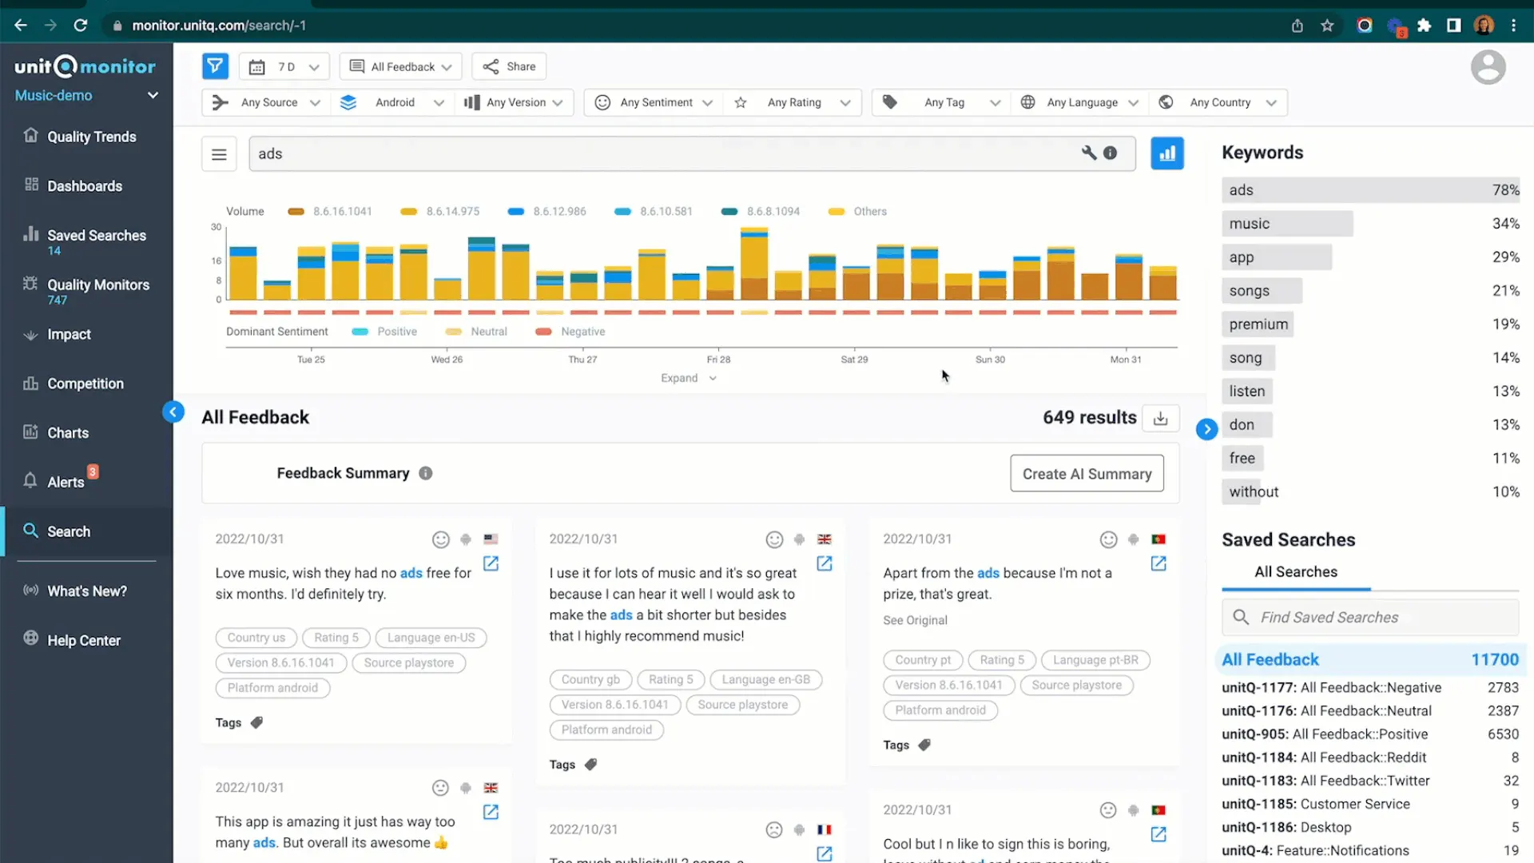Collapse the right Keywords panel arrow

point(1206,429)
